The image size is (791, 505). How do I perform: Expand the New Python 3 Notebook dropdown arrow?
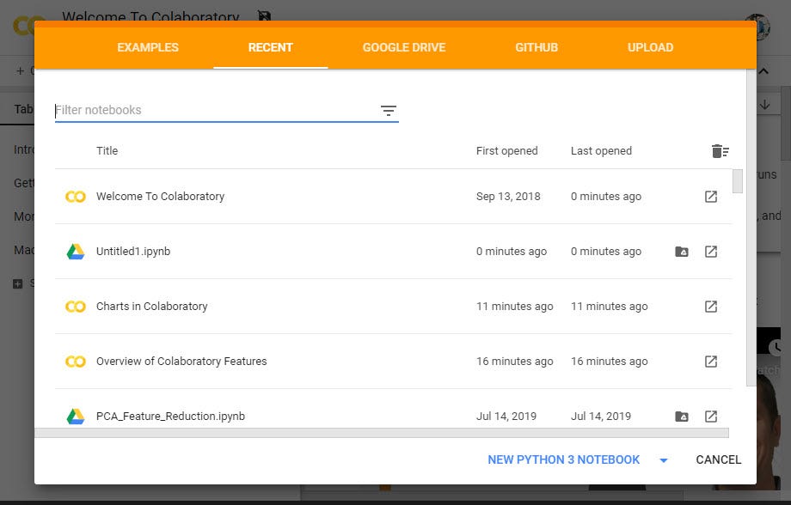click(663, 460)
